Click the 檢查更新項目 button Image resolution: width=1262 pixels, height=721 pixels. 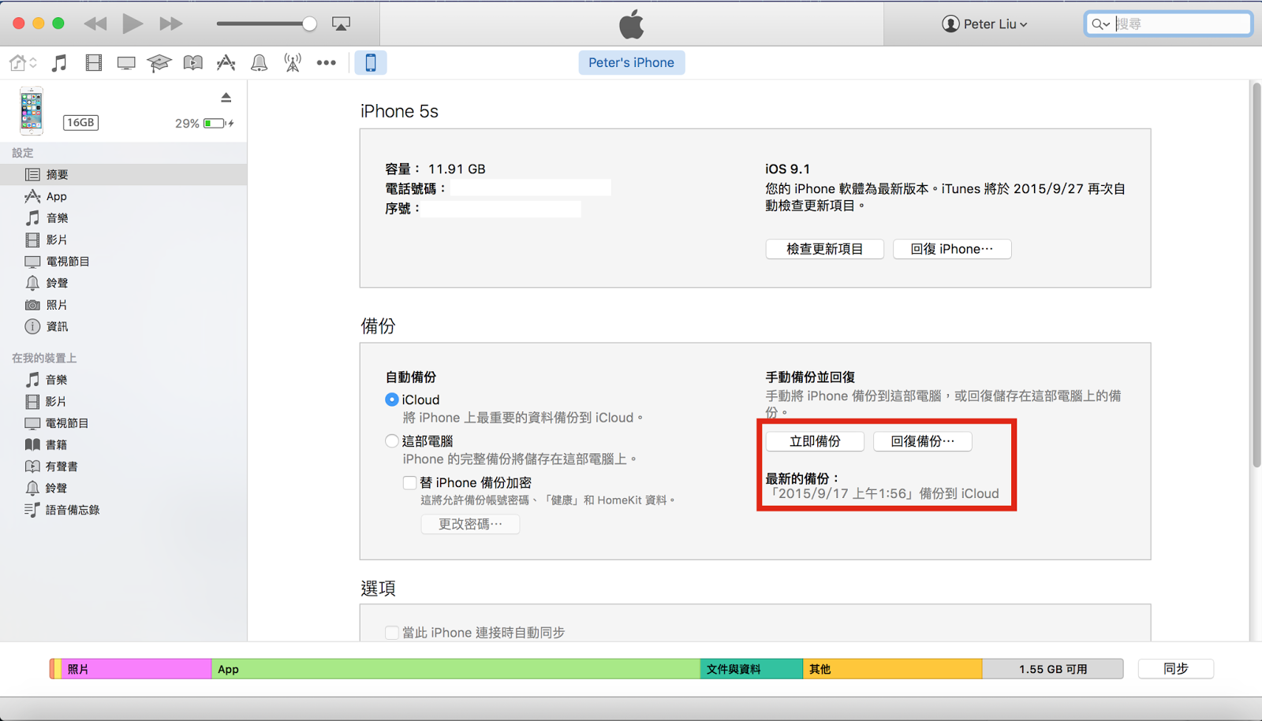[x=824, y=249]
